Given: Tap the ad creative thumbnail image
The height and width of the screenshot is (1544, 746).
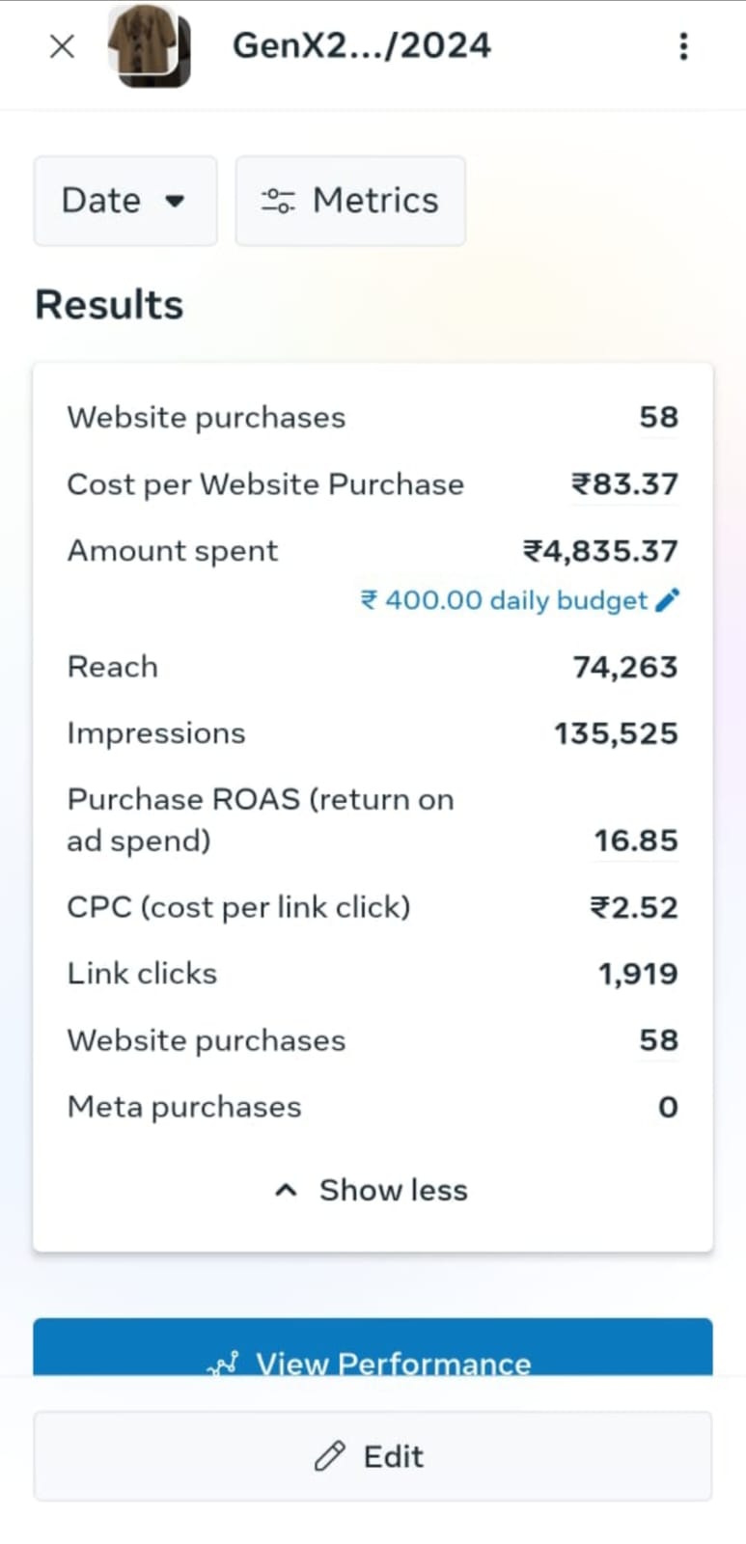Looking at the screenshot, I should tap(149, 45).
